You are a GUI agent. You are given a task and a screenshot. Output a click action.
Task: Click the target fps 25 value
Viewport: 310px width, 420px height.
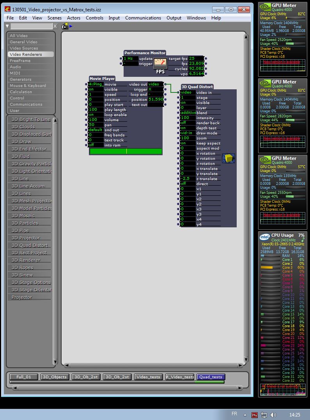point(196,58)
